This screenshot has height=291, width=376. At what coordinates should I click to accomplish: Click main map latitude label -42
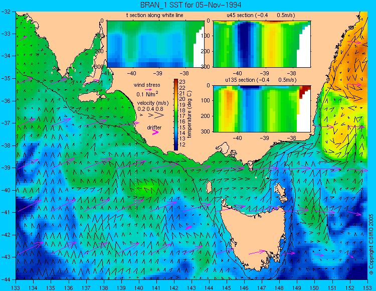(6, 235)
